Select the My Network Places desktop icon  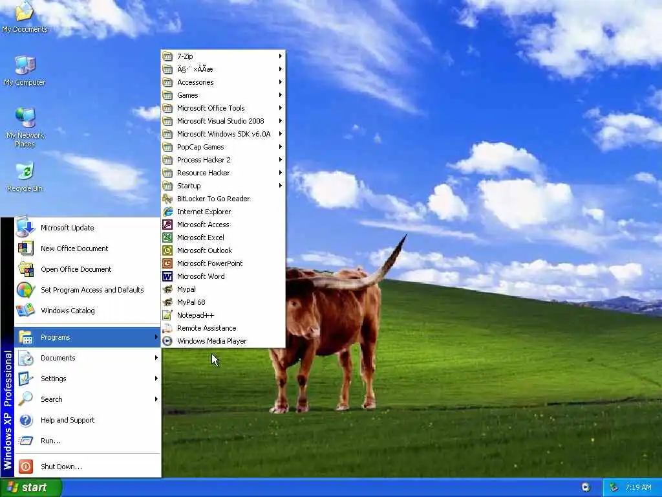(25, 127)
